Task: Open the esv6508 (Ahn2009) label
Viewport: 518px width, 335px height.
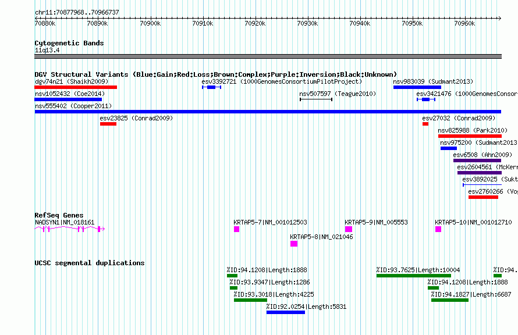Action: [482, 155]
